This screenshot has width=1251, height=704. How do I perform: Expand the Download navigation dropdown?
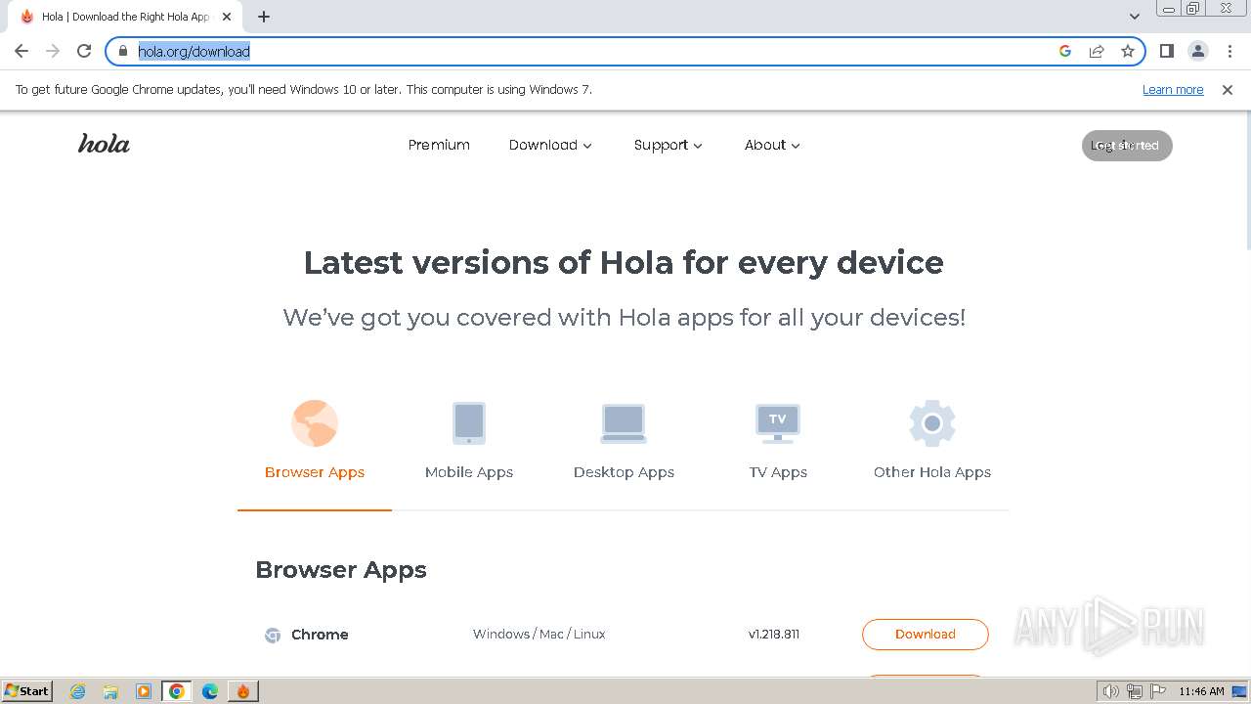[550, 145]
